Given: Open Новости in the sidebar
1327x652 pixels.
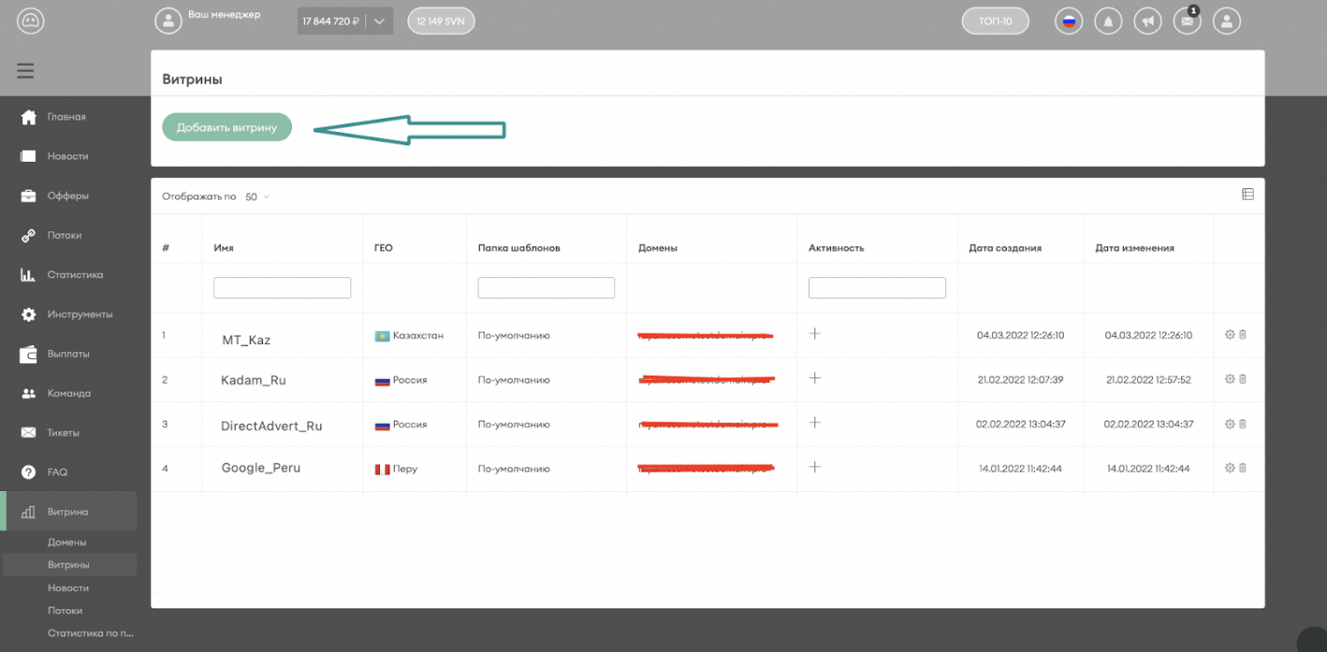Looking at the screenshot, I should click(x=68, y=156).
